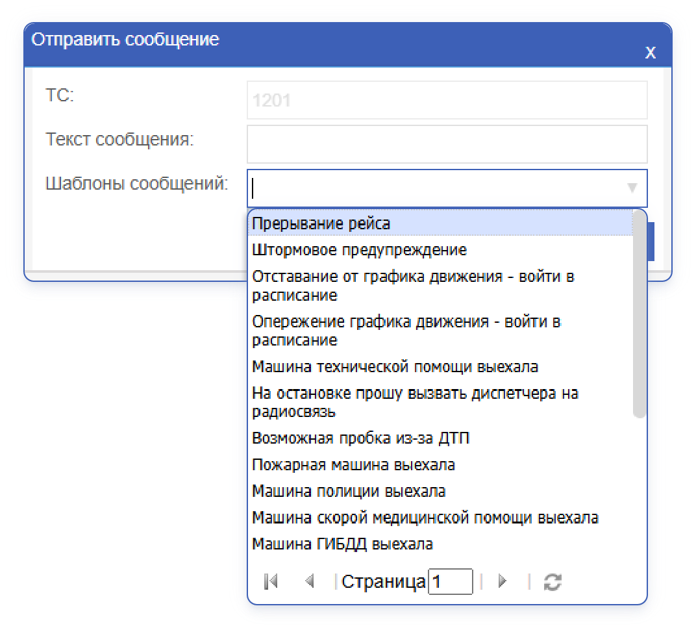Select На остановке прошу вызвать диспетчера
696x630 pixels.
click(x=390, y=401)
